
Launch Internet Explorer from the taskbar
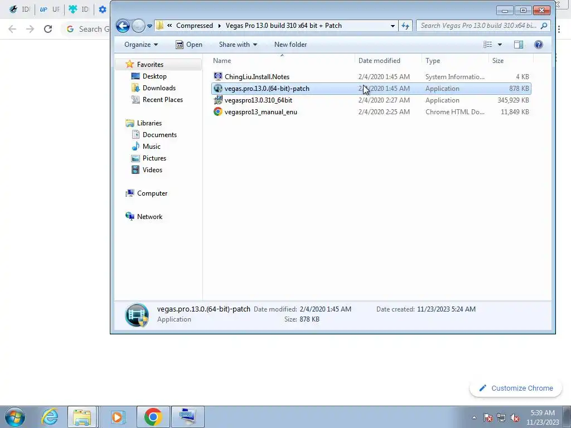pos(50,417)
